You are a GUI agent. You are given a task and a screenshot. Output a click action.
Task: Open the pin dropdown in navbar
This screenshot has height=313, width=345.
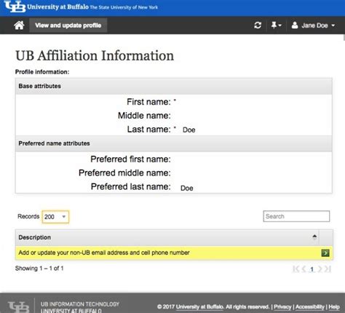[x=276, y=25]
